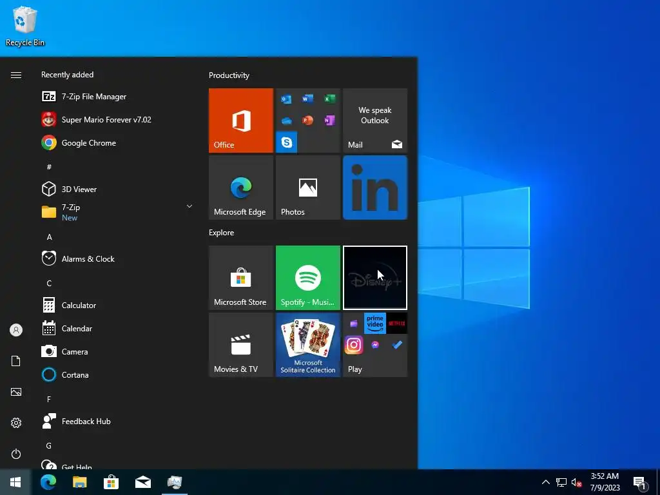Click the Power button in Start

click(16, 454)
